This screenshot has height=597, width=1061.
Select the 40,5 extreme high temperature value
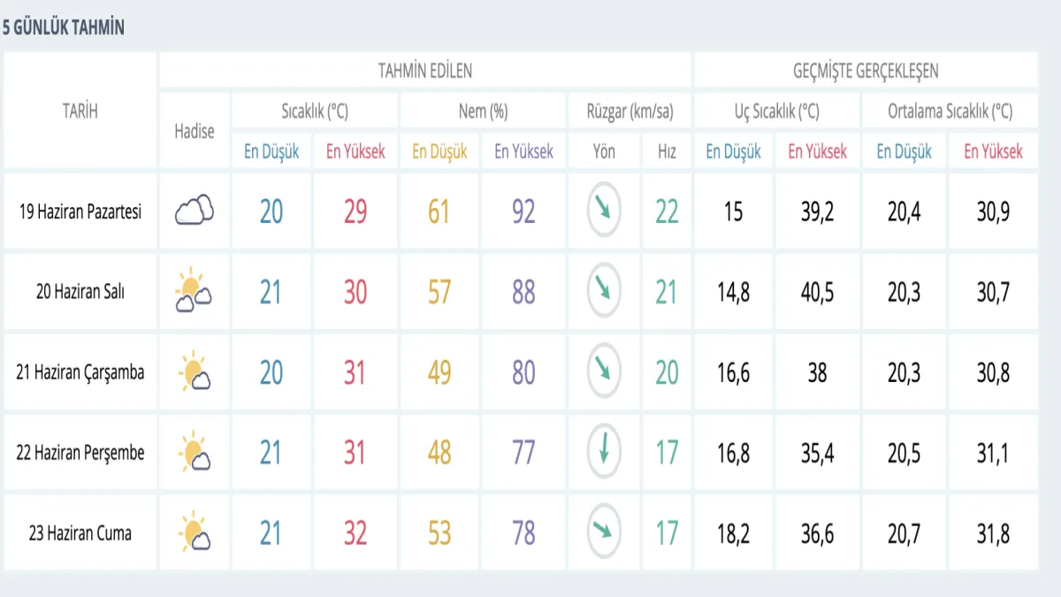[817, 292]
